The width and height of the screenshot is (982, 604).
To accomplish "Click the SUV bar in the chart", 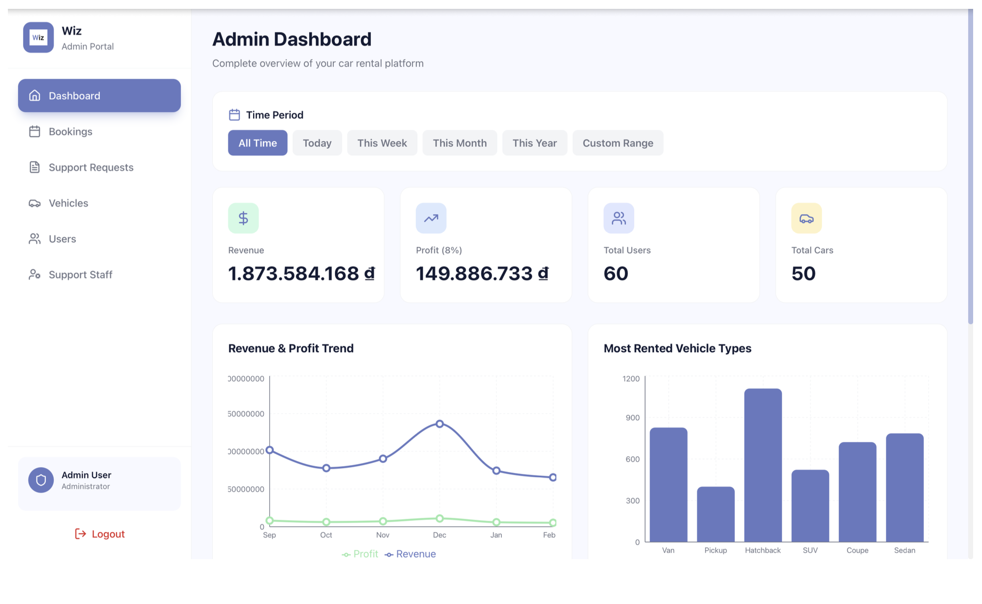I will coord(810,506).
